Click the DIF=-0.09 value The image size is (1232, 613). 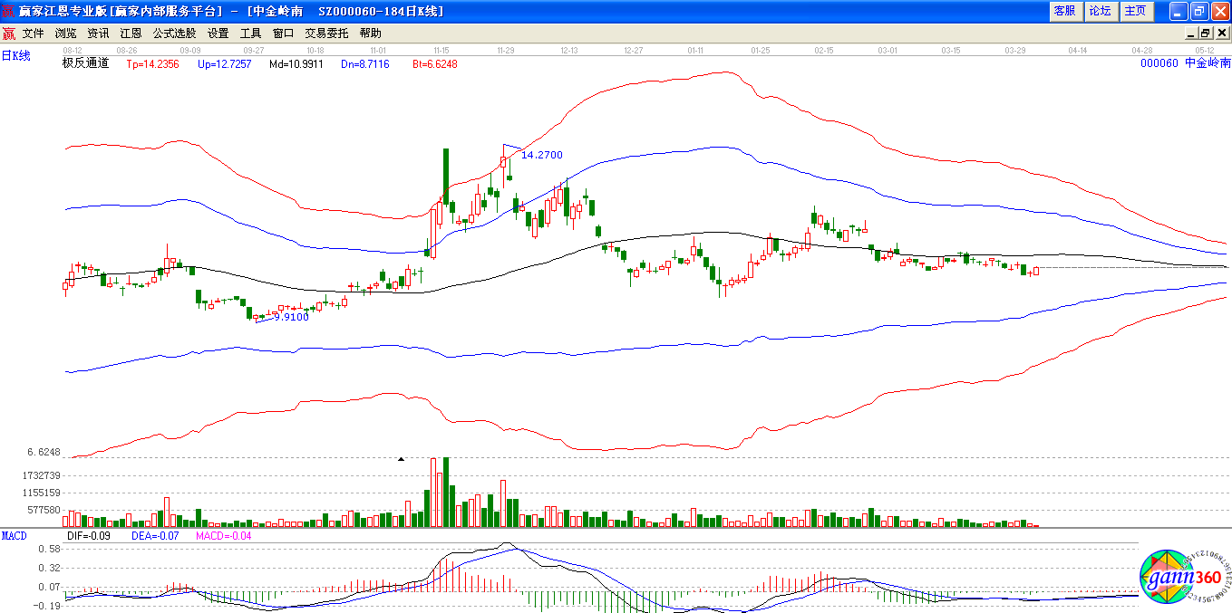click(89, 536)
